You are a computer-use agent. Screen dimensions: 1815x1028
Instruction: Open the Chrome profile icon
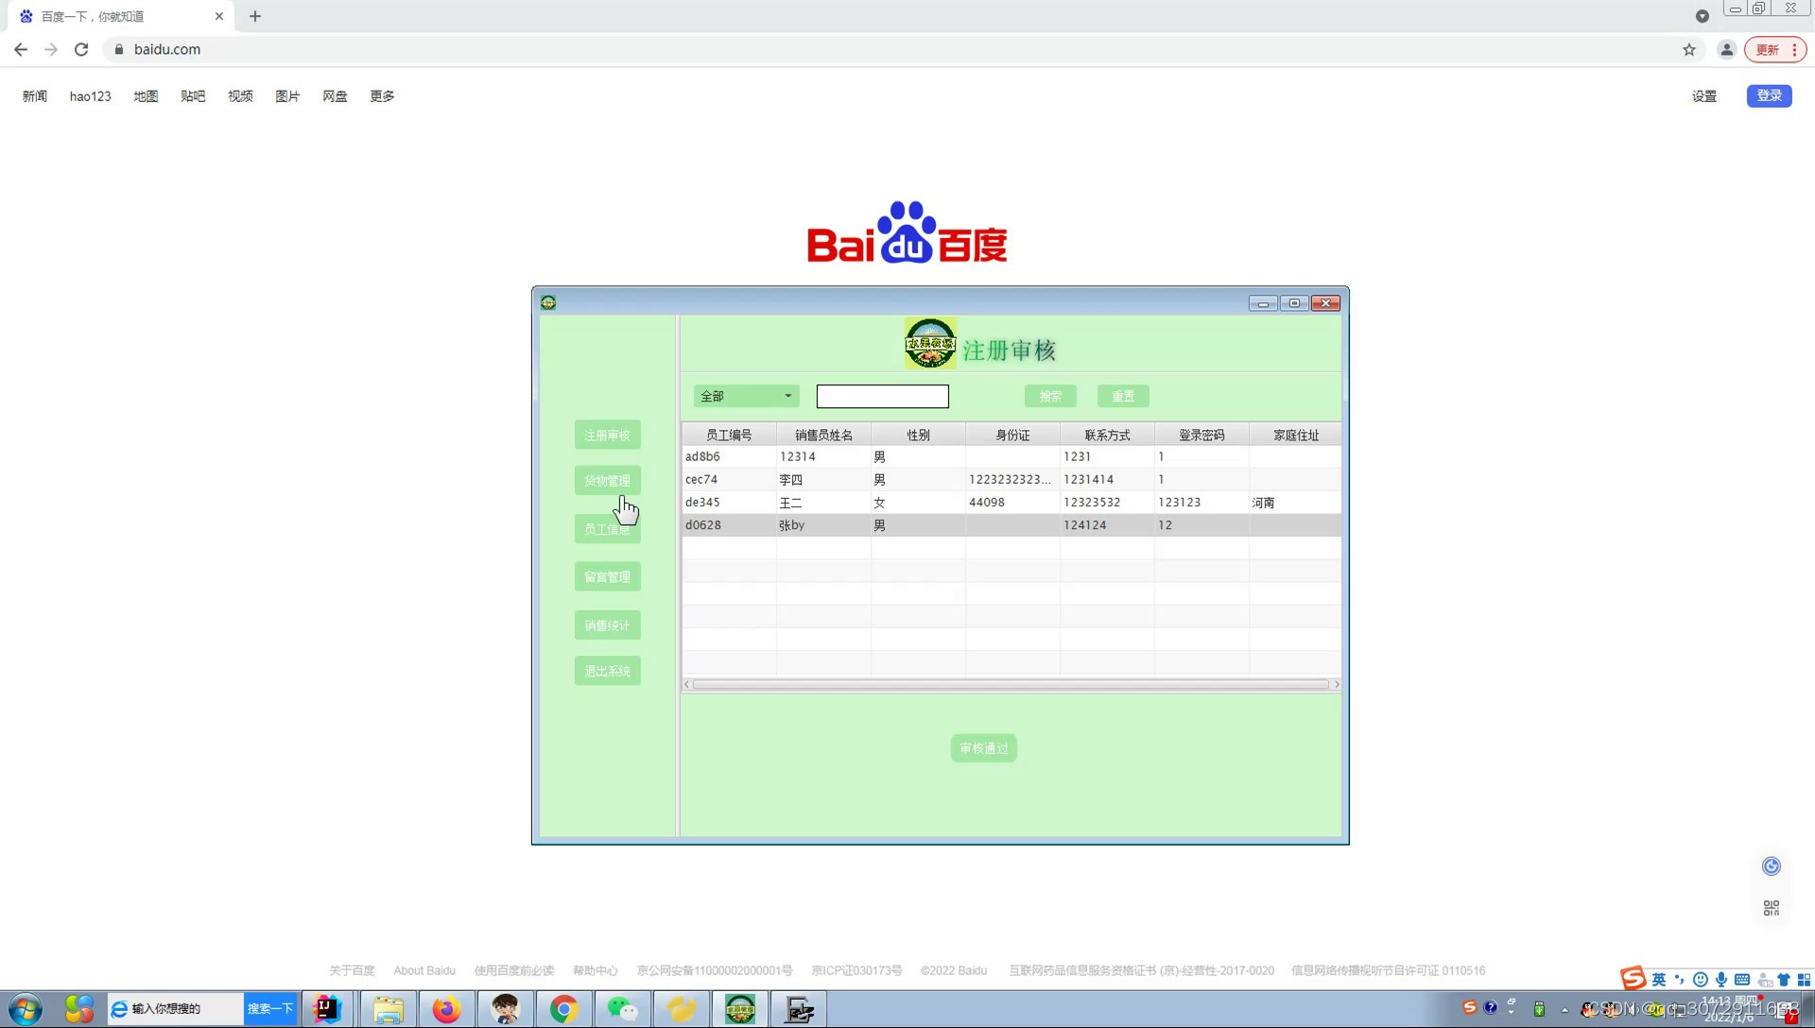coord(1726,49)
